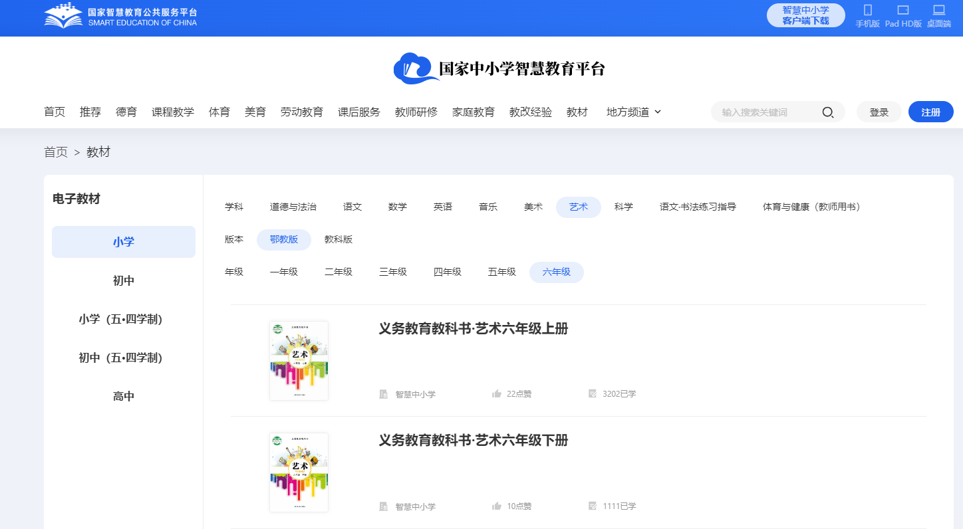This screenshot has height=529, width=963.
Task: Select the 六年级 grade filter
Action: (557, 272)
